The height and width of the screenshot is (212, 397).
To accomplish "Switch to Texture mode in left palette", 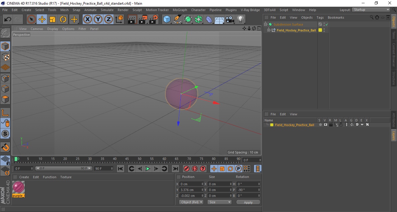I will (5, 57).
